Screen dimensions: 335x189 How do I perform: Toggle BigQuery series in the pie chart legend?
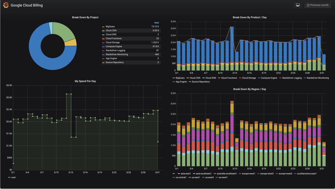pyautogui.click(x=110, y=27)
